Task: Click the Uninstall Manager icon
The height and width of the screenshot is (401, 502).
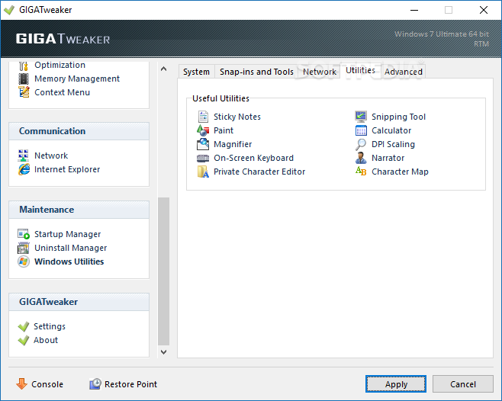Action: [x=24, y=248]
